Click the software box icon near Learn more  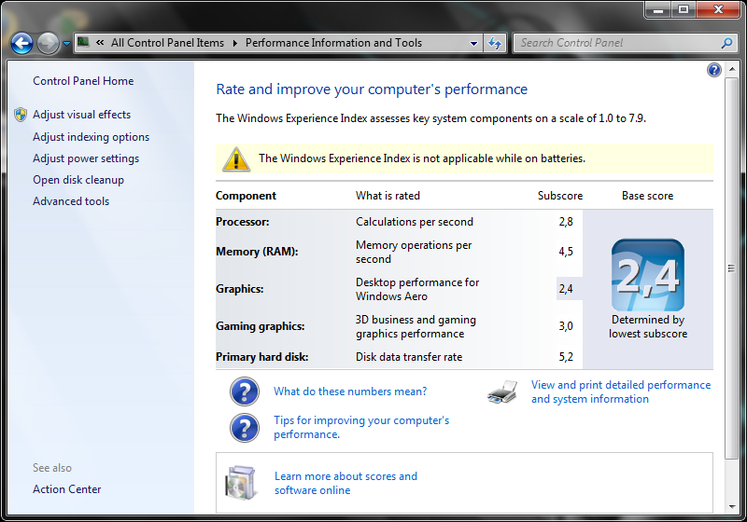coord(241,483)
